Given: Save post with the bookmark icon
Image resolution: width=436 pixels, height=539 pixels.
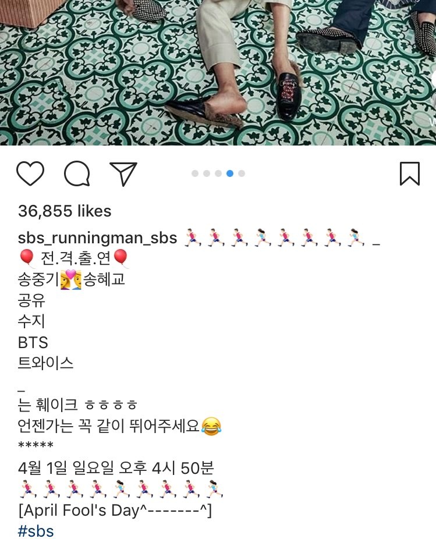Looking at the screenshot, I should coord(410,173).
